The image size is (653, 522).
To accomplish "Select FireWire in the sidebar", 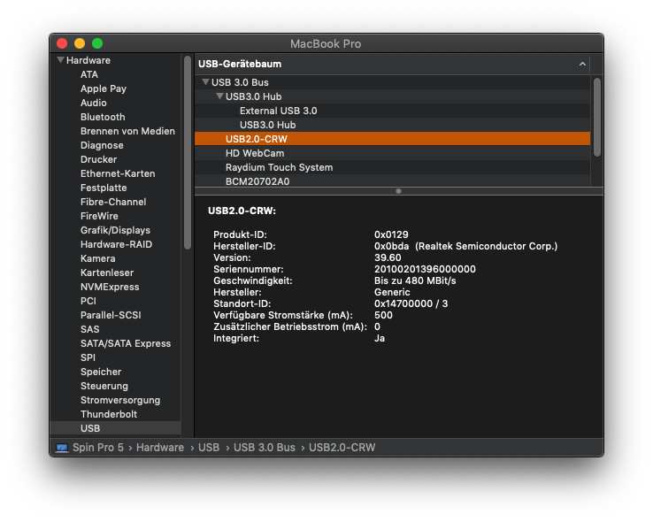I will tap(99, 216).
